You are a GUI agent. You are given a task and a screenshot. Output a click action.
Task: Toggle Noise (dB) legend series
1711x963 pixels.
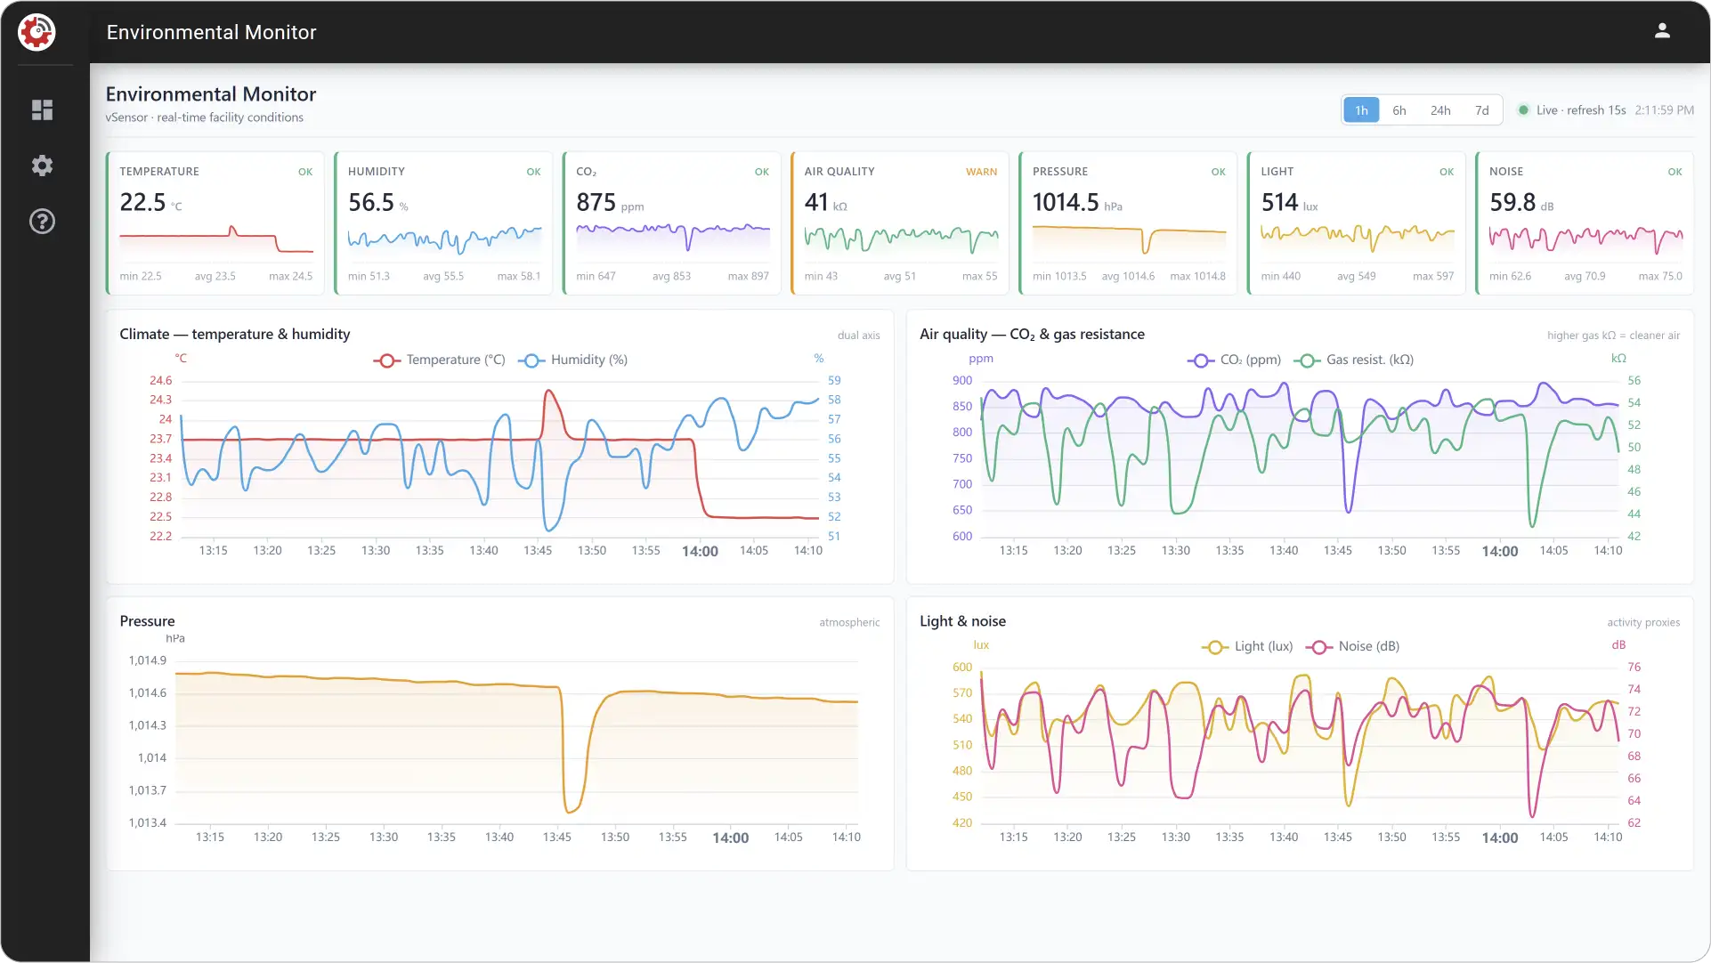[1352, 646]
